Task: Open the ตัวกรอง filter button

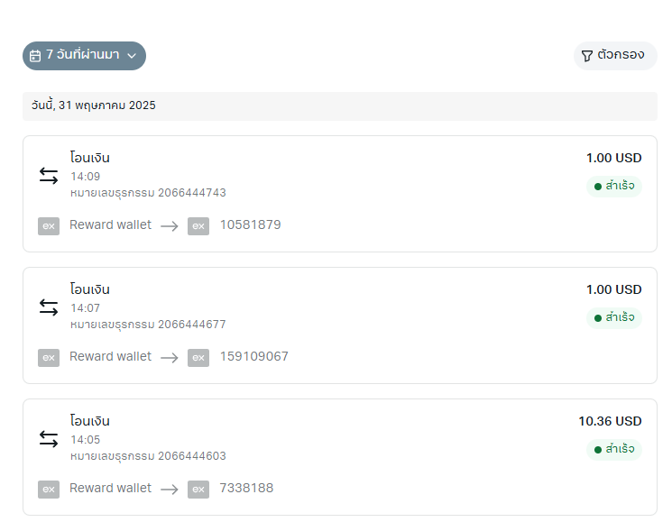Action: [615, 56]
